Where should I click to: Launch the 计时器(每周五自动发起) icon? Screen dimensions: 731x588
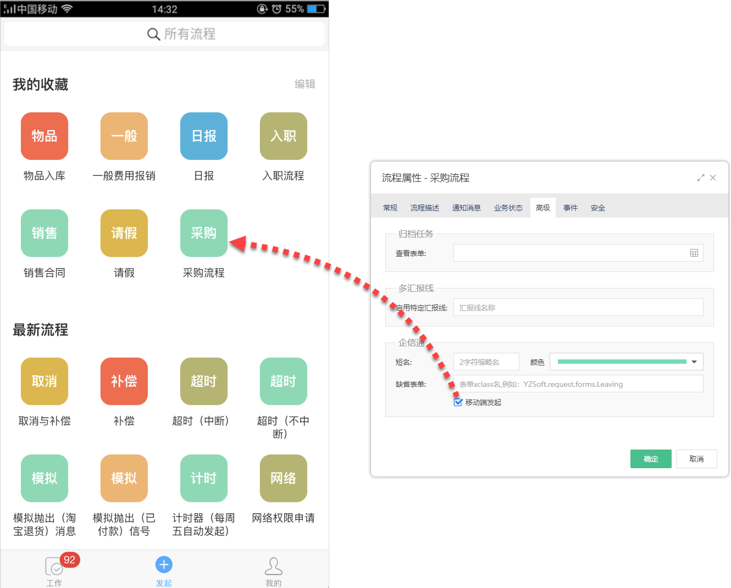(x=204, y=478)
